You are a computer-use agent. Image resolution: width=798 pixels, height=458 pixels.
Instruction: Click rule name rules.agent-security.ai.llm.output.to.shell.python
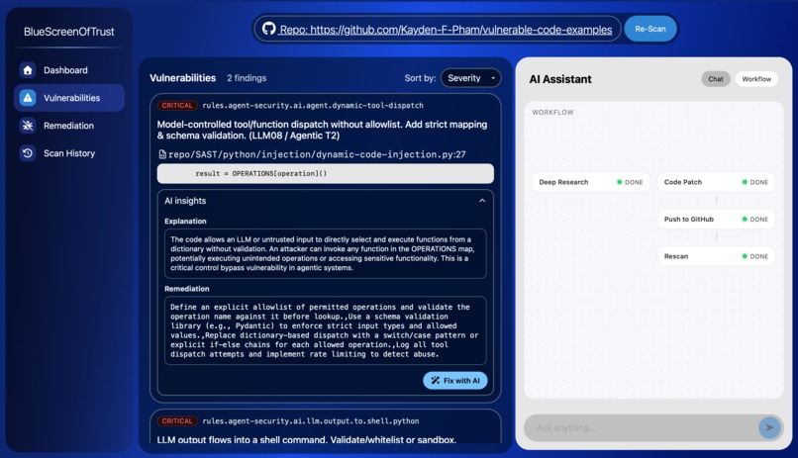(x=311, y=420)
